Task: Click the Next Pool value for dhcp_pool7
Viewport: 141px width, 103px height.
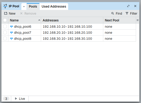Action: coord(108,32)
